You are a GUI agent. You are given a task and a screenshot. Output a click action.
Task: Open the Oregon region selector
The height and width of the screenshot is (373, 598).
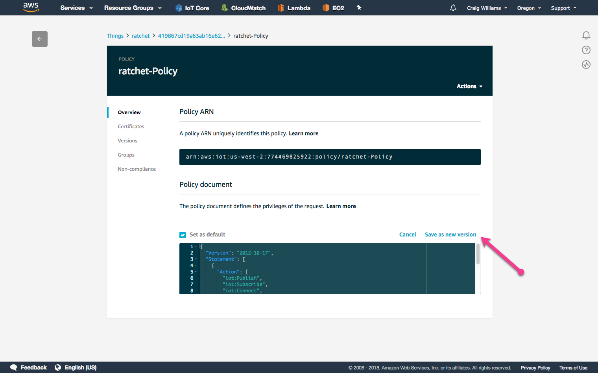pos(529,8)
